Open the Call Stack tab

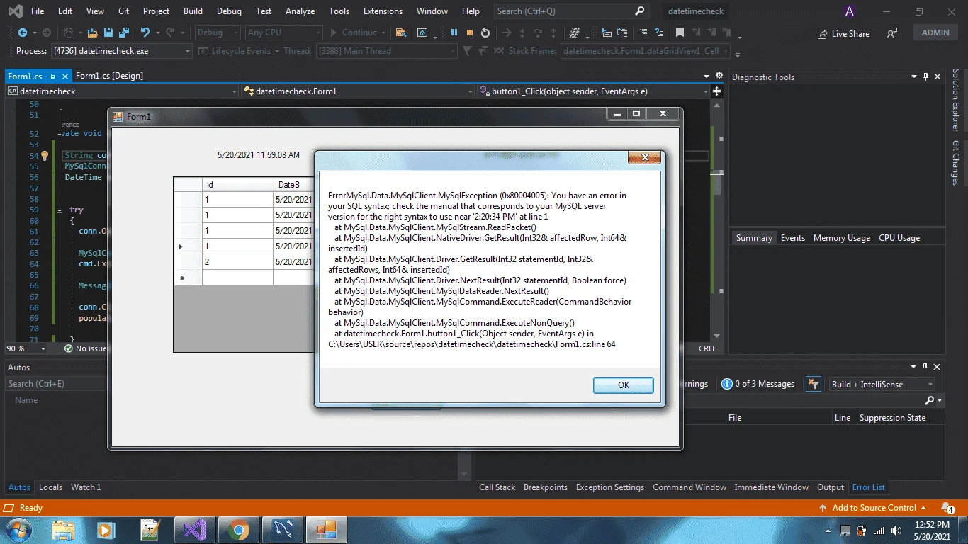[x=497, y=487]
